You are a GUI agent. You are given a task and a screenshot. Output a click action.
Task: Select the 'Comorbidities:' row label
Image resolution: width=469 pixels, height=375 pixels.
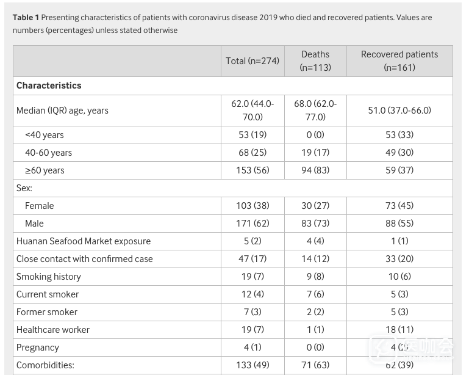pos(45,365)
